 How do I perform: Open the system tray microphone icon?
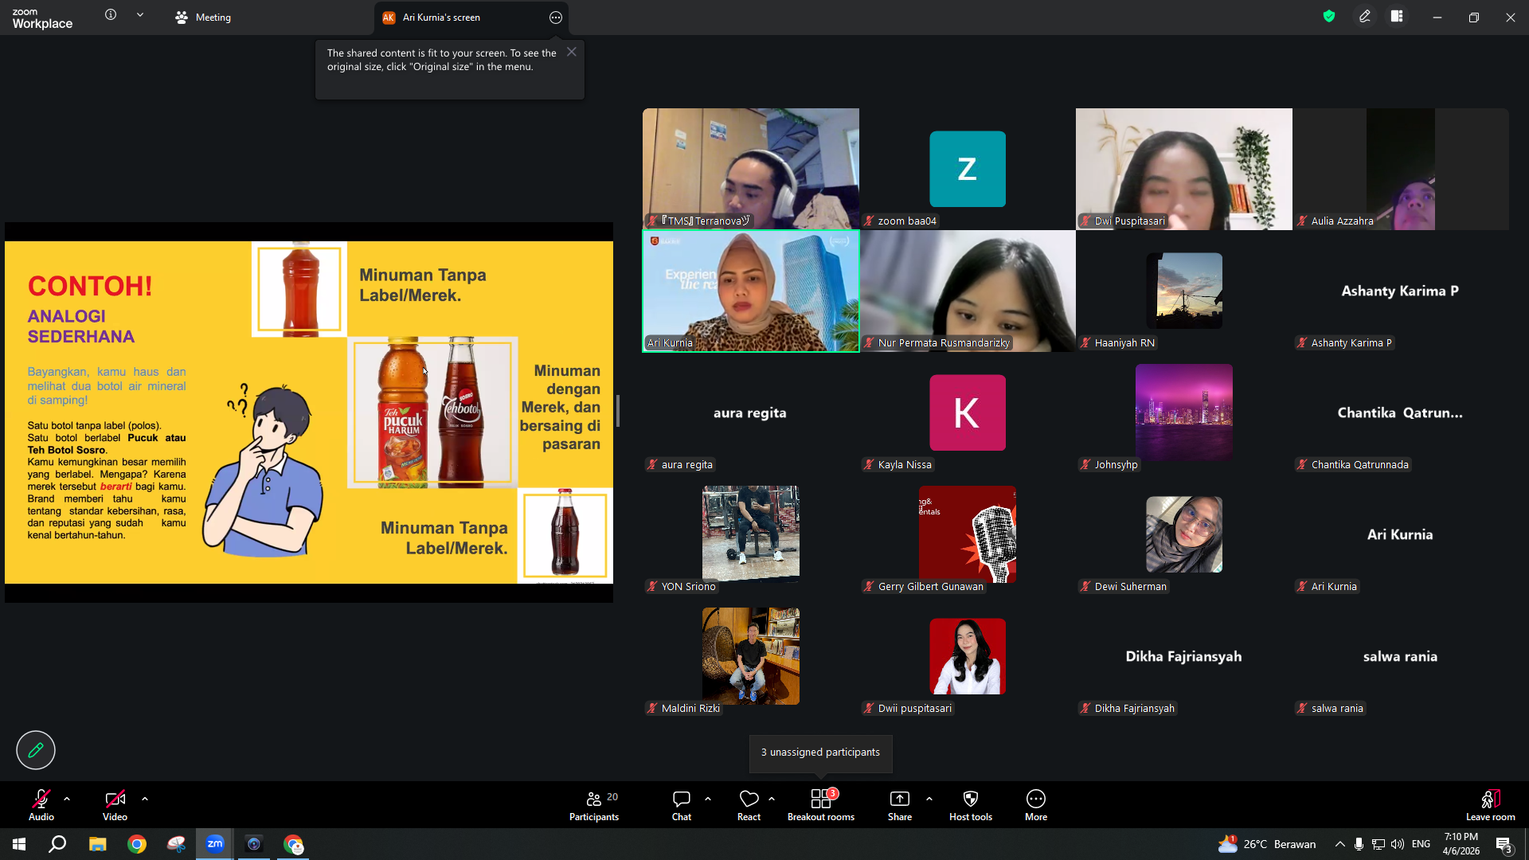tap(1359, 844)
